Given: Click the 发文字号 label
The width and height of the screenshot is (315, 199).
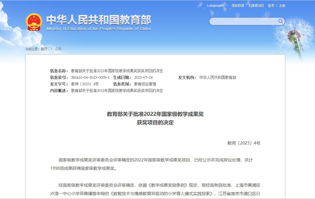Looking at the screenshot, I should point(59,84).
